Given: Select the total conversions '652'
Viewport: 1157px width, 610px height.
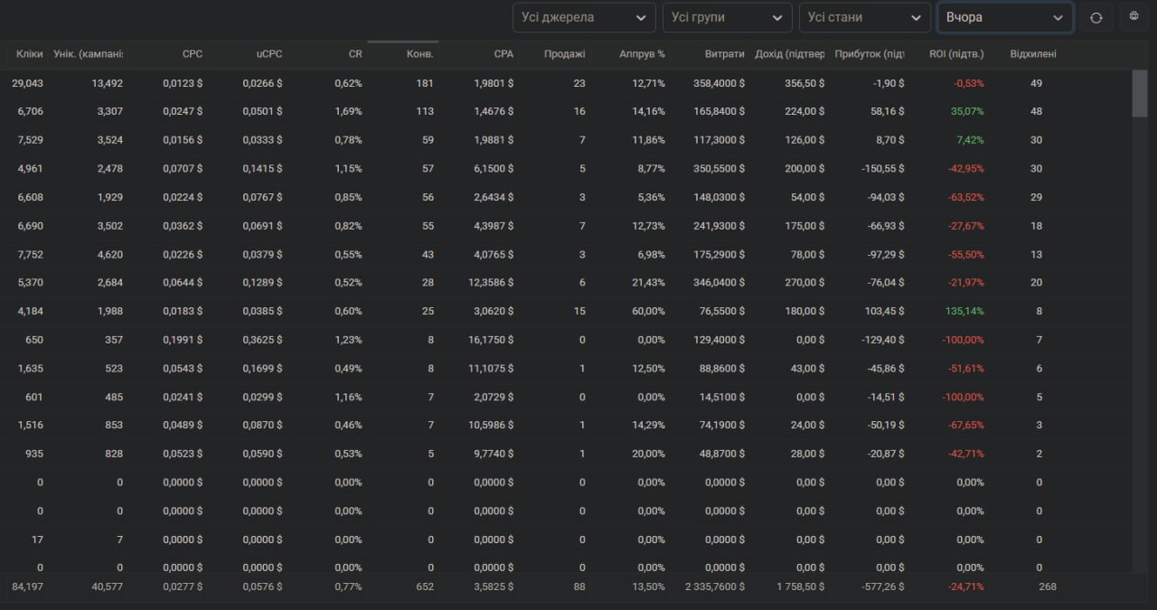Looking at the screenshot, I should click(425, 587).
